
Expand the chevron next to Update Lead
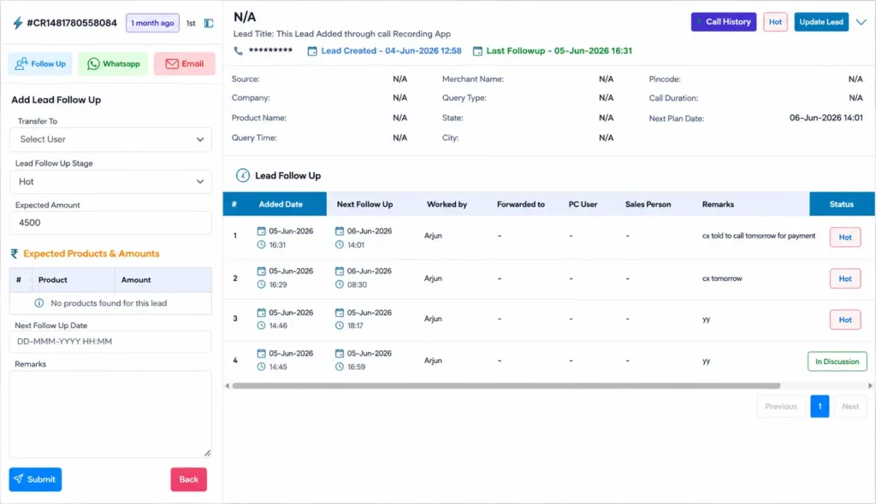click(x=861, y=22)
